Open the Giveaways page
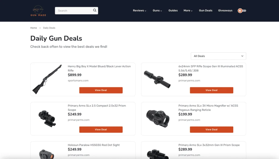Screen dimensions: 279x159 coord(225,10)
